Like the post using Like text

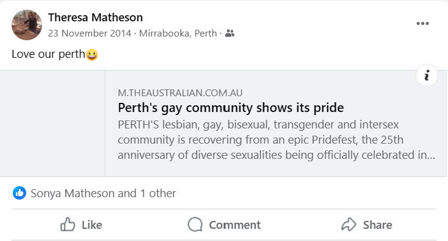[x=92, y=225]
